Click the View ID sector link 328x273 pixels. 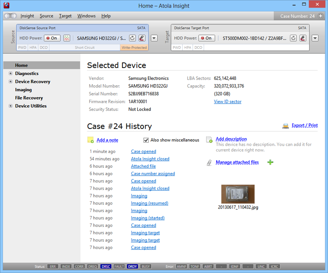[228, 102]
